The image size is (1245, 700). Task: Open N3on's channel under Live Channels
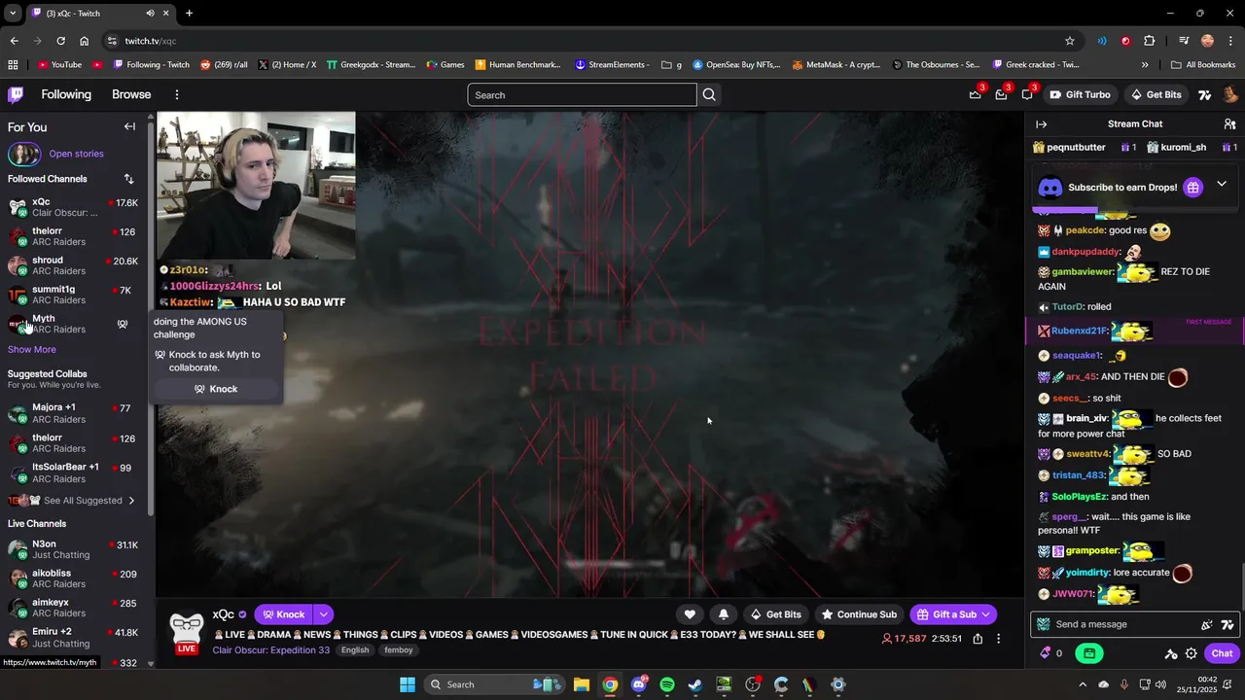pos(73,549)
